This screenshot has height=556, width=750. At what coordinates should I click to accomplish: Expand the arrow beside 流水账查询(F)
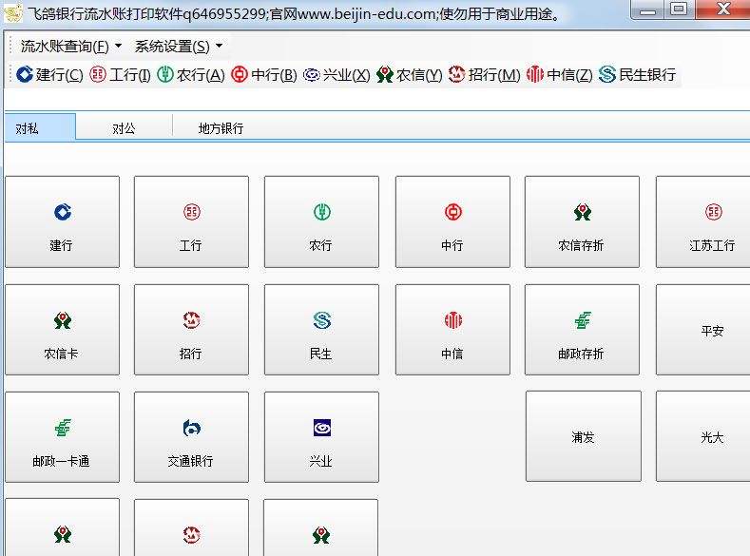(118, 46)
